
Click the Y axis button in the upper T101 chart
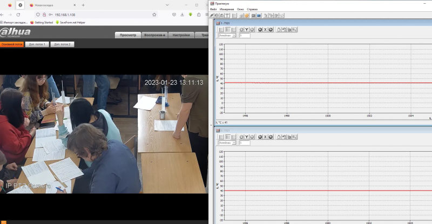[x=247, y=30]
